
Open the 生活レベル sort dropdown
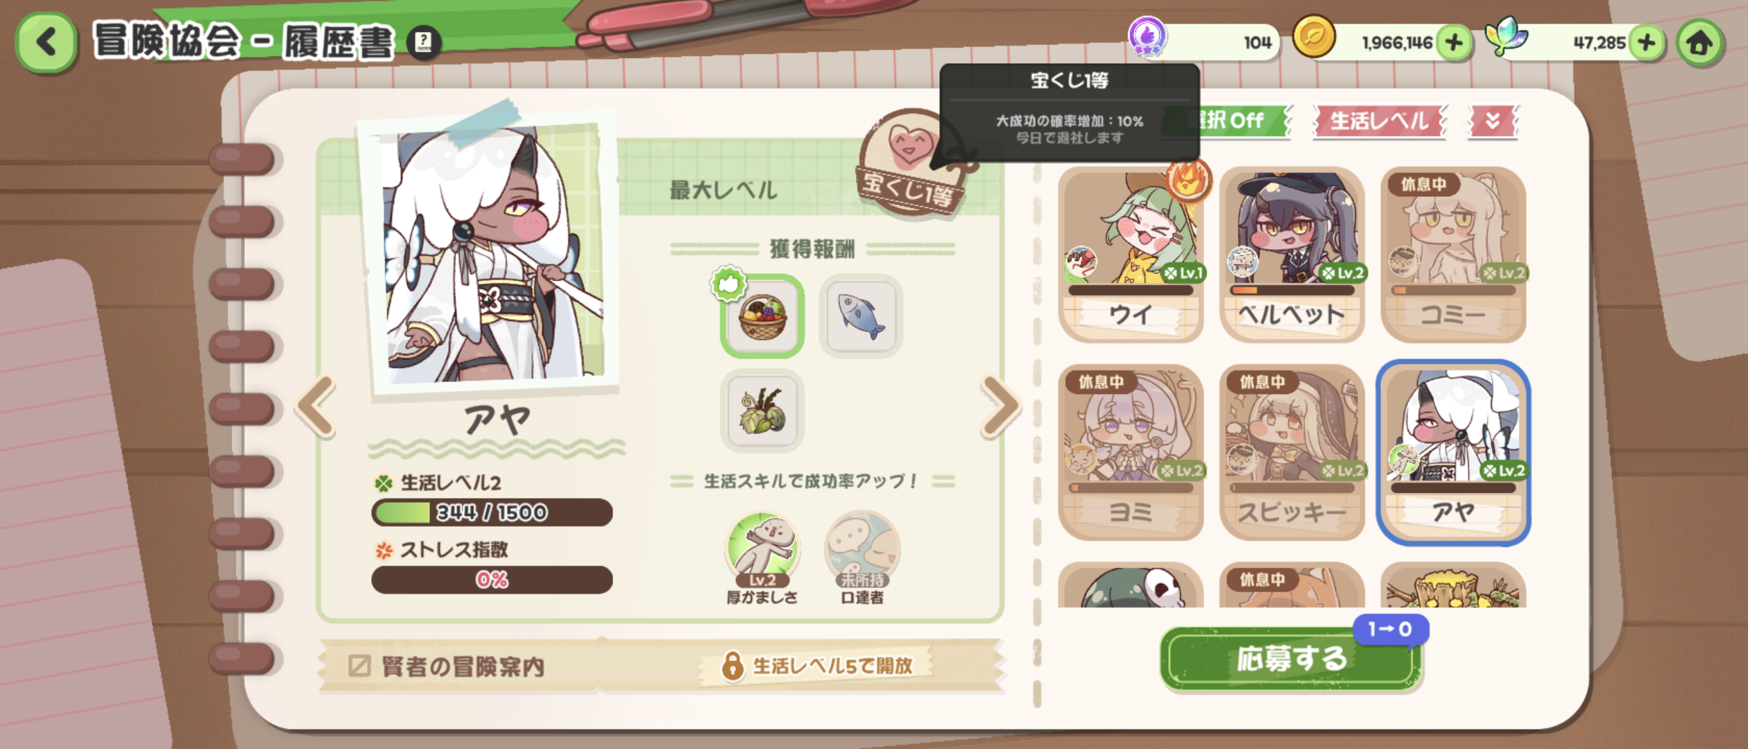point(1379,121)
